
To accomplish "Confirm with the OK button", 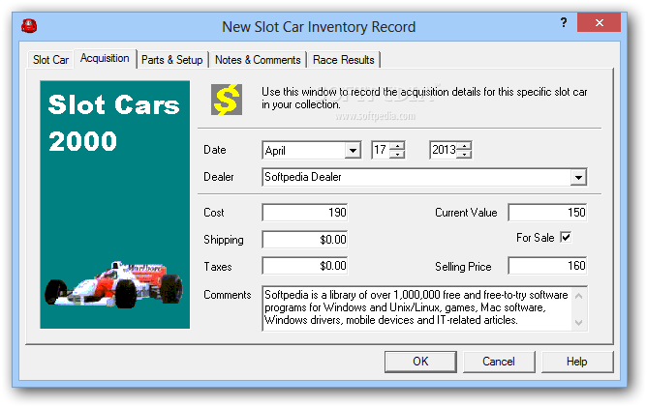I will click(x=420, y=362).
